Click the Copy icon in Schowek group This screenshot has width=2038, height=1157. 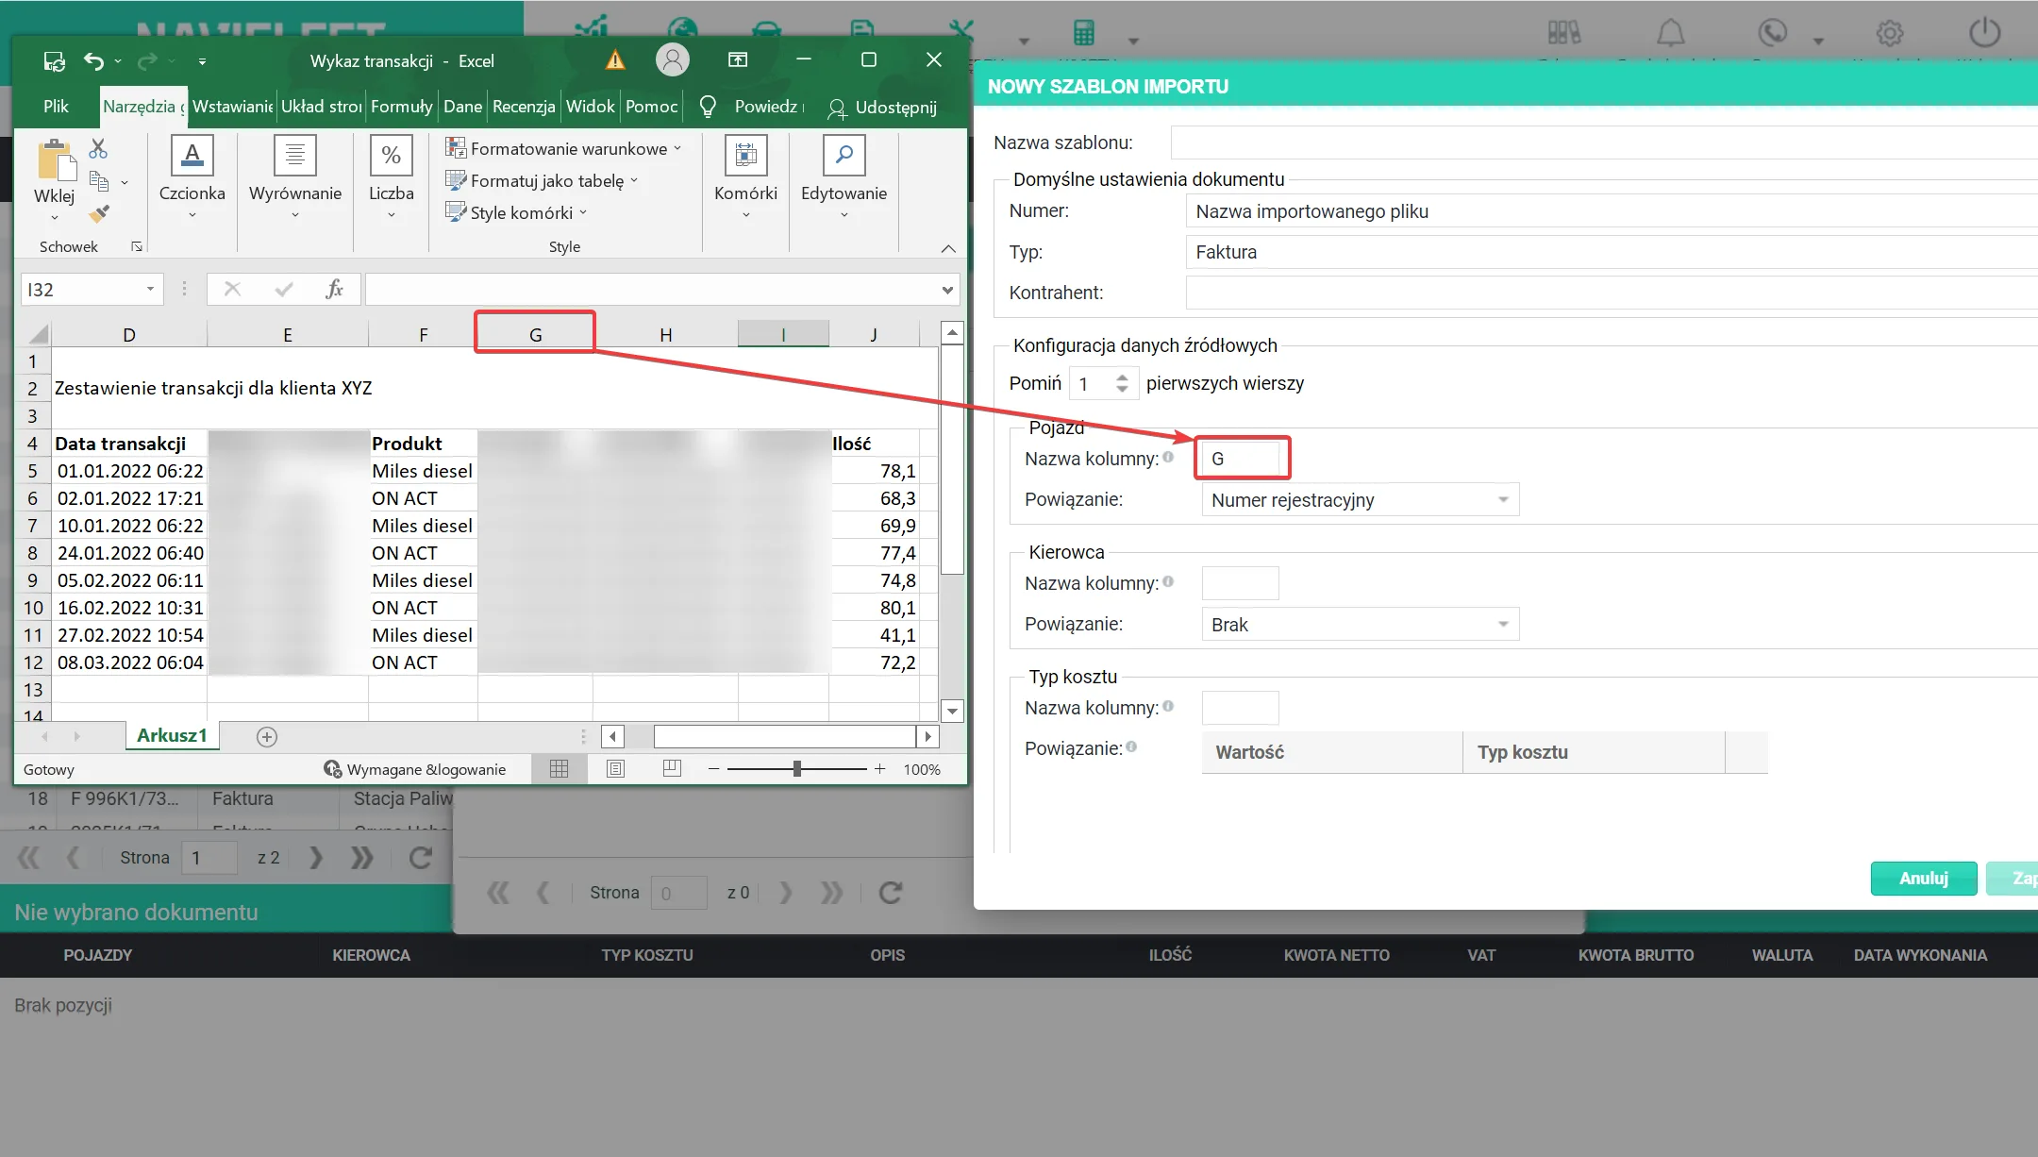[x=98, y=181]
